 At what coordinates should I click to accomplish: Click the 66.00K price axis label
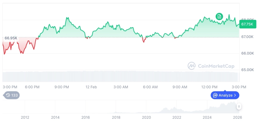click(x=247, y=53)
